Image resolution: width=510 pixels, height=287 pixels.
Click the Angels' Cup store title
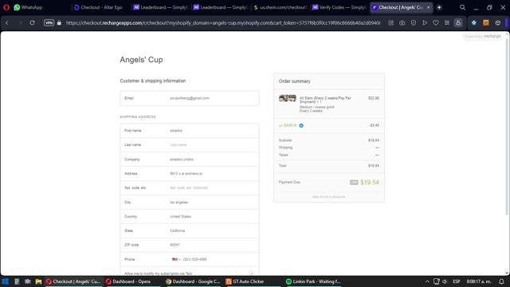pyautogui.click(x=141, y=60)
